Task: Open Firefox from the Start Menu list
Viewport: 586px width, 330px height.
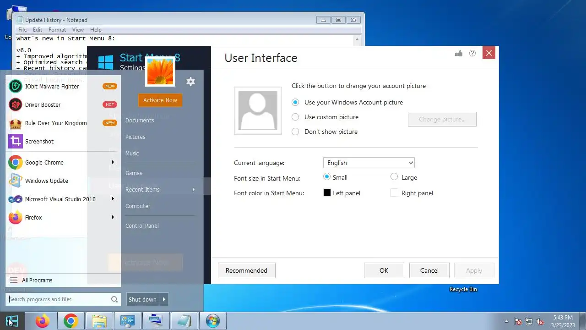Action: [x=63, y=217]
